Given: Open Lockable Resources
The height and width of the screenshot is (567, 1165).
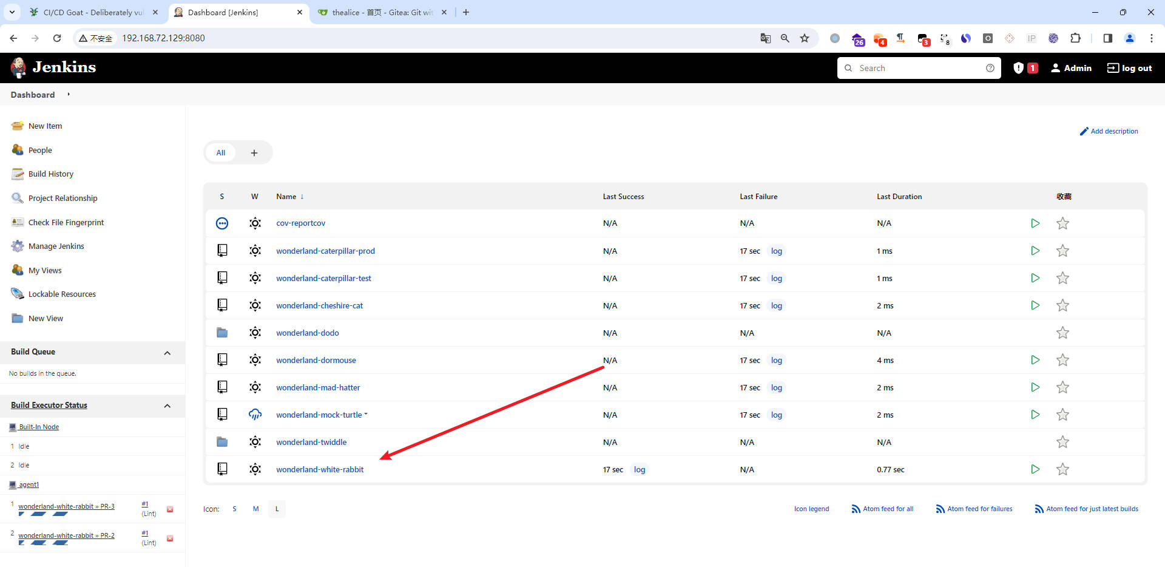Looking at the screenshot, I should tap(62, 294).
